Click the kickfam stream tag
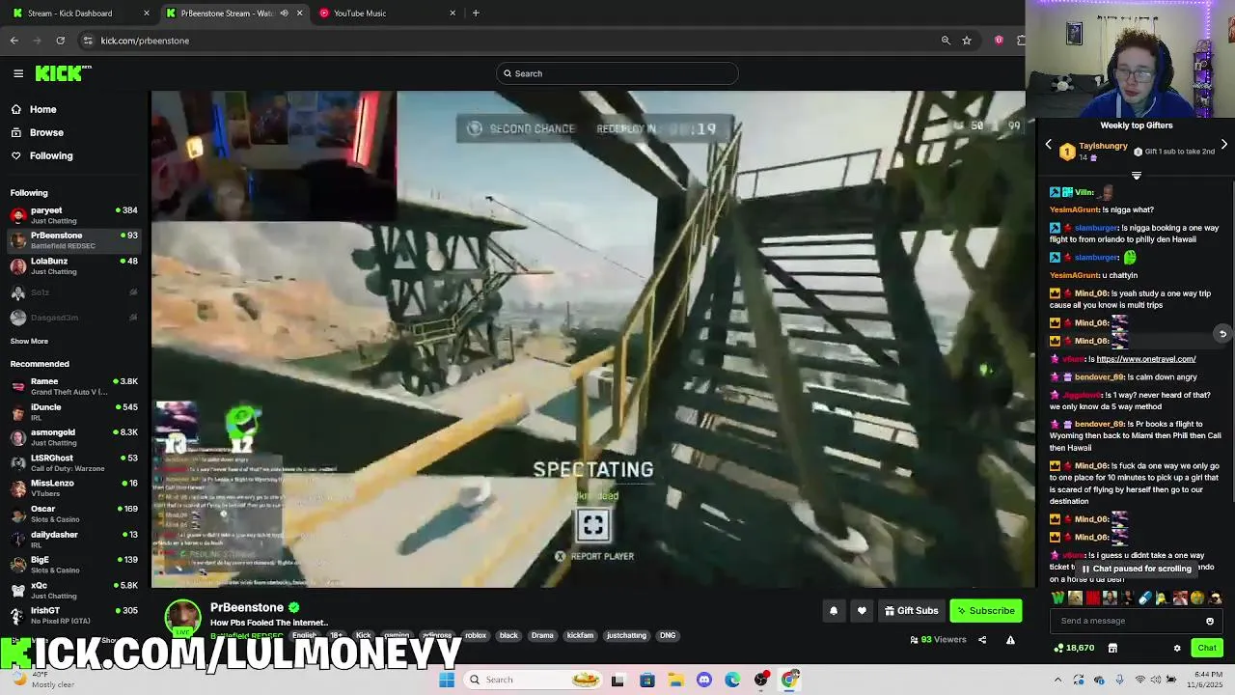This screenshot has width=1235, height=695. pyautogui.click(x=580, y=636)
